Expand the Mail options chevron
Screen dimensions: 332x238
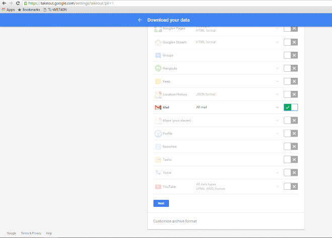(277, 107)
